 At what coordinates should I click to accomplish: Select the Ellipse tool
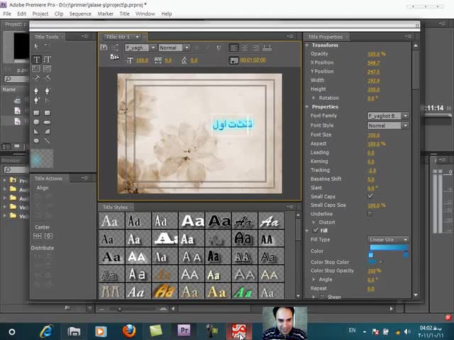pos(36,141)
